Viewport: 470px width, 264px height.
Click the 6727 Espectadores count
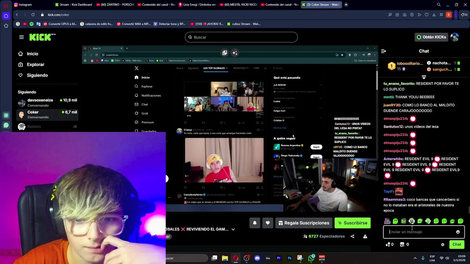click(324, 236)
